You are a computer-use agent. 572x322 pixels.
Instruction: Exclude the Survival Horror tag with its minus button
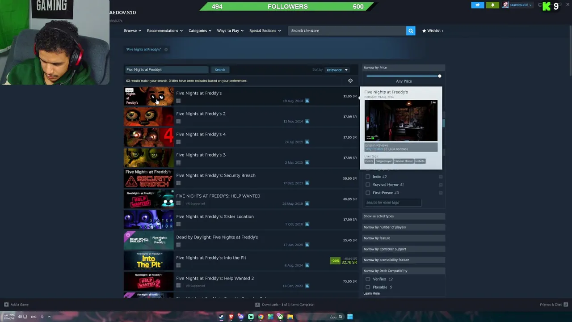tap(441, 185)
